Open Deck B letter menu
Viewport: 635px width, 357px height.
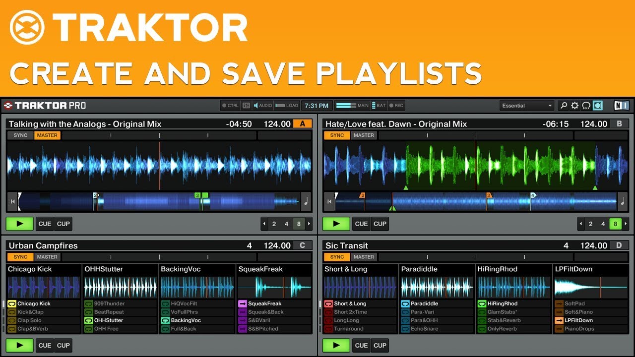tap(619, 124)
